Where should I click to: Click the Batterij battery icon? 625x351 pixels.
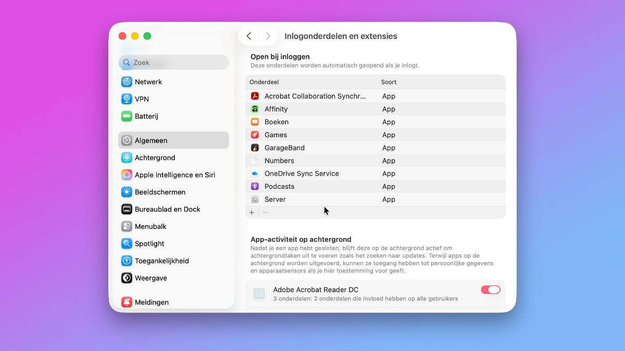127,116
